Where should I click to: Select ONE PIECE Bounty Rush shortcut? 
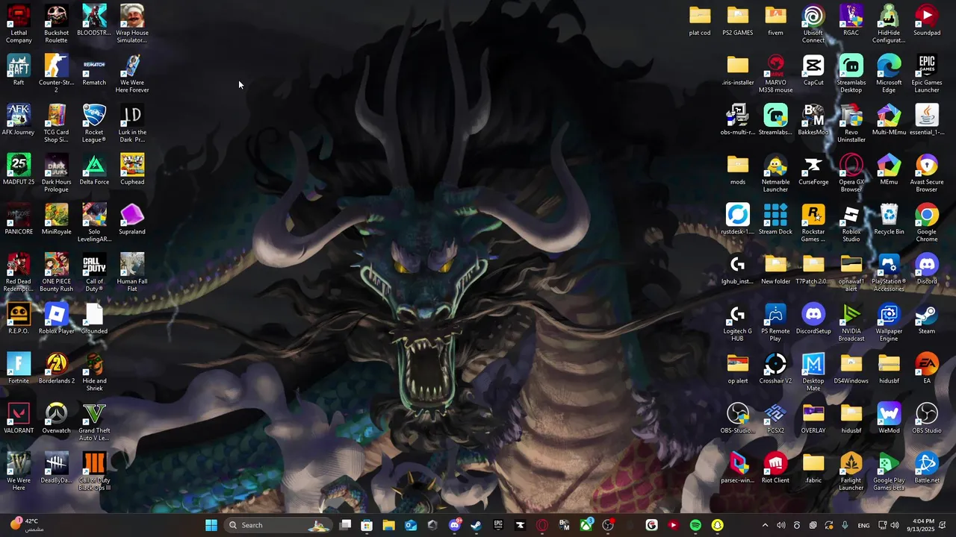tap(56, 272)
